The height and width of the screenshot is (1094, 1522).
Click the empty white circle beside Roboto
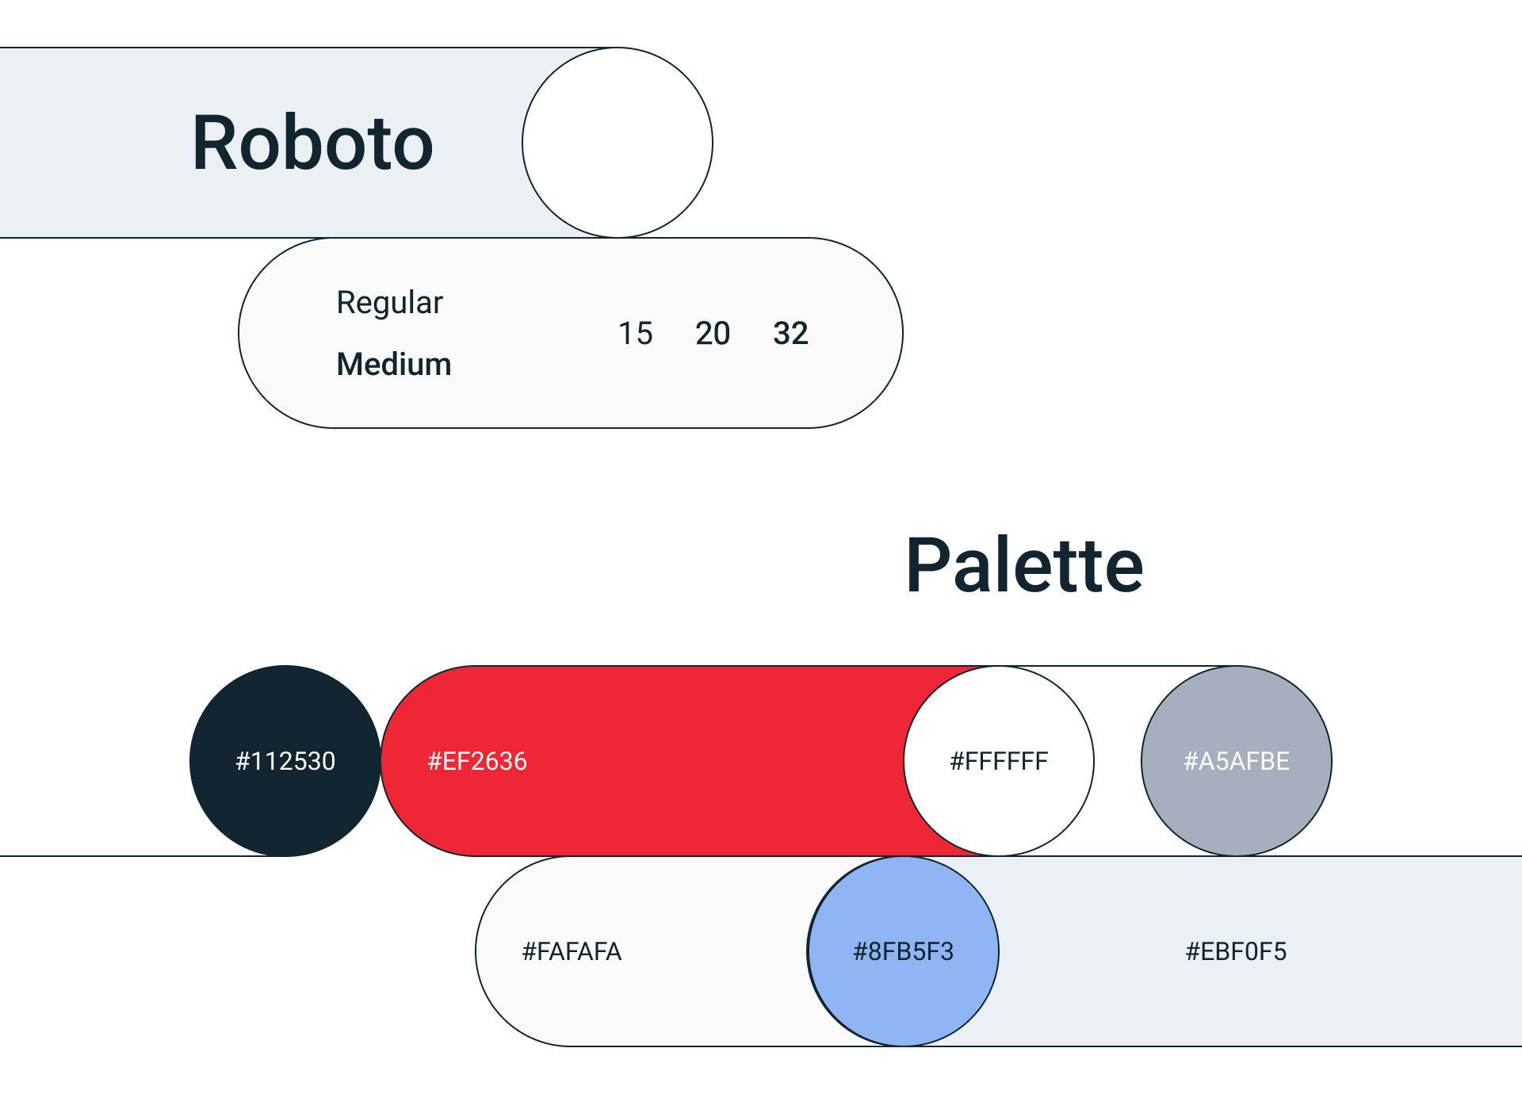click(617, 143)
